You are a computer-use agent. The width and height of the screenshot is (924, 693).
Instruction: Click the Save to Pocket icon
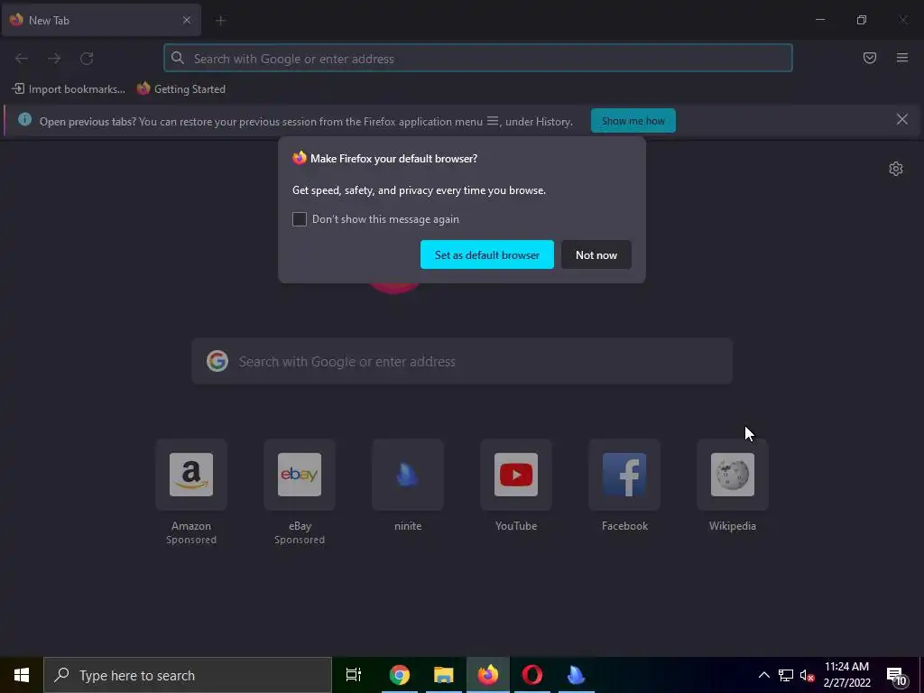[x=869, y=58]
